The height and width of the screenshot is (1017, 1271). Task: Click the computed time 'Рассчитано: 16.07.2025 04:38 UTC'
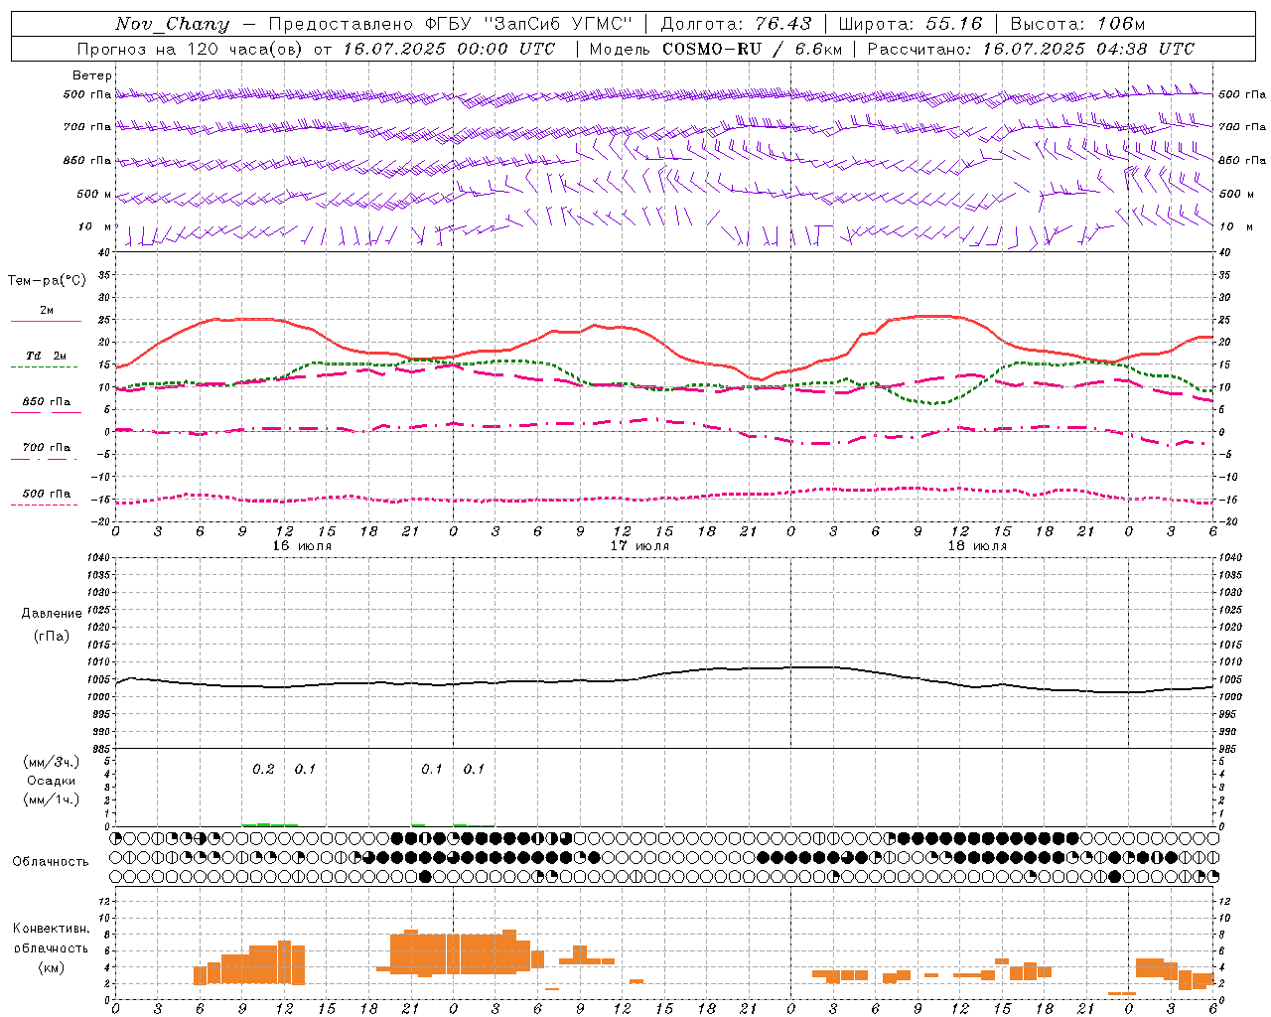[x=1031, y=49]
